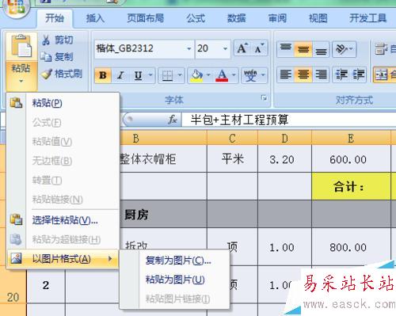Screen dimensions: 396x316
Task: Choose 选择性粘贴(V)... menu entry
Action: click(63, 220)
